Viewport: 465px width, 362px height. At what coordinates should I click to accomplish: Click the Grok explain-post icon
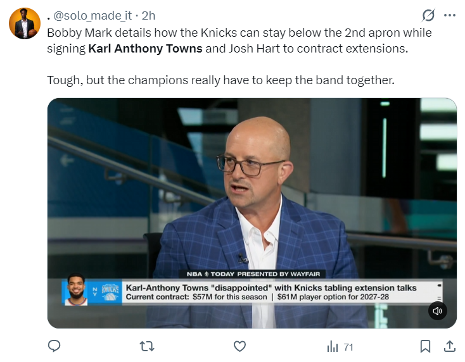pyautogui.click(x=428, y=15)
